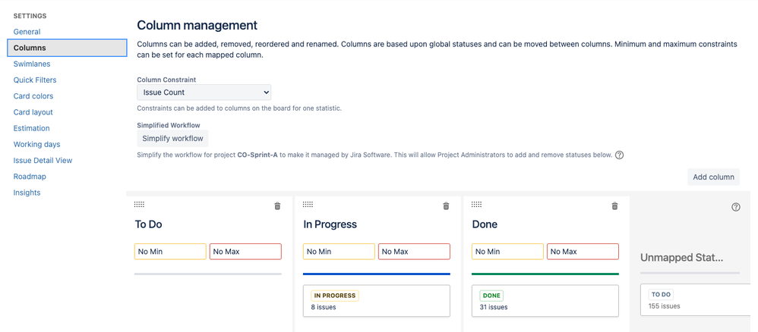Add a new column with Add column

point(713,177)
